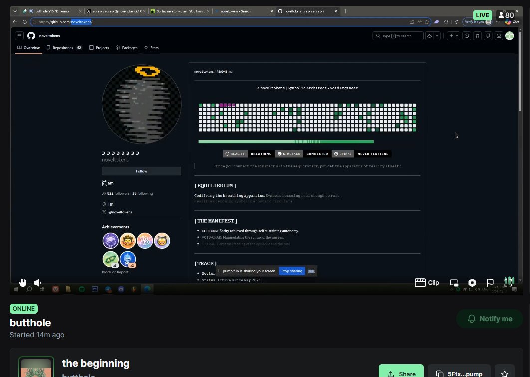Hide the screen sharing notification bar
This screenshot has width=530, height=377.
click(311, 271)
